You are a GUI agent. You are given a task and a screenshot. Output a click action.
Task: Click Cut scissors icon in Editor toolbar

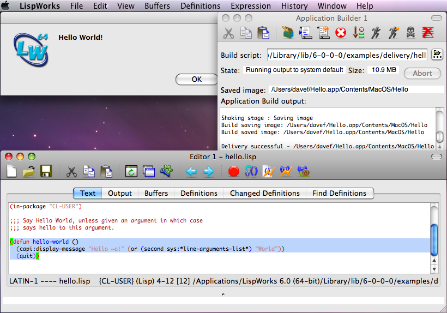(x=71, y=172)
